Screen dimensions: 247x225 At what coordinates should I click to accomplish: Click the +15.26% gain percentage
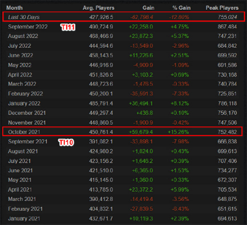click(178, 132)
